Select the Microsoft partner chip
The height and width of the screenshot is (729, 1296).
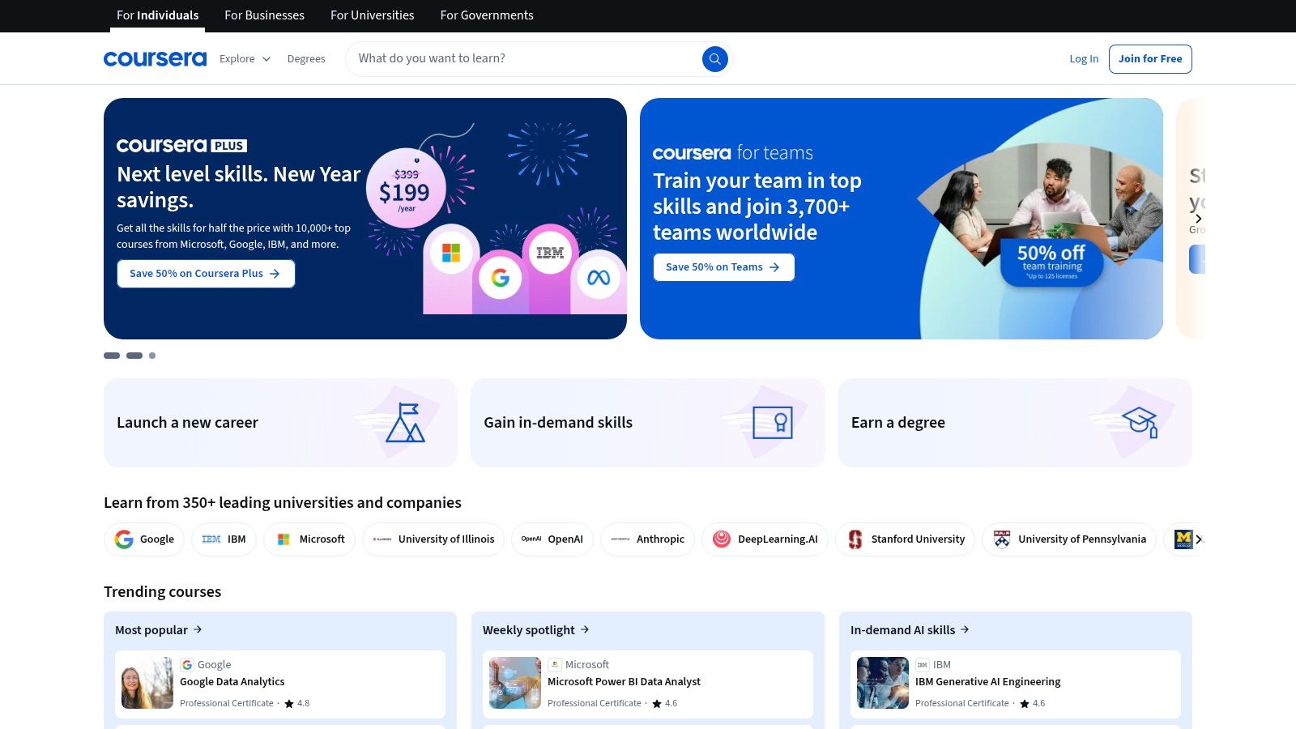(x=309, y=539)
